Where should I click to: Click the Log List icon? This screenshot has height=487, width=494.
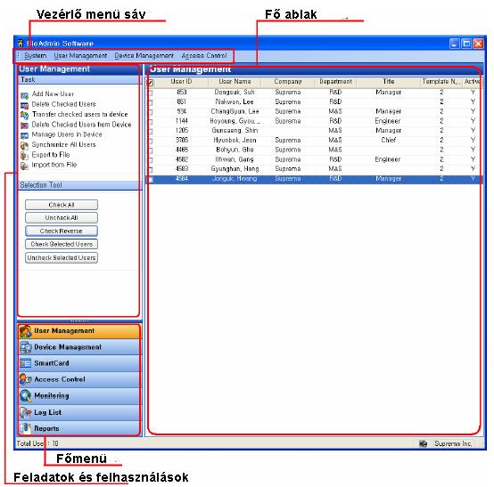(x=26, y=412)
